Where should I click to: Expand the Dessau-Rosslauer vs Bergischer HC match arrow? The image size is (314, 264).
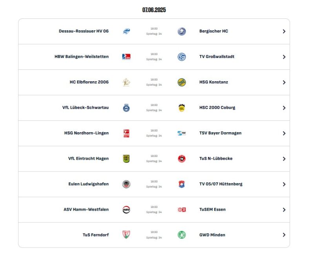pos(284,31)
